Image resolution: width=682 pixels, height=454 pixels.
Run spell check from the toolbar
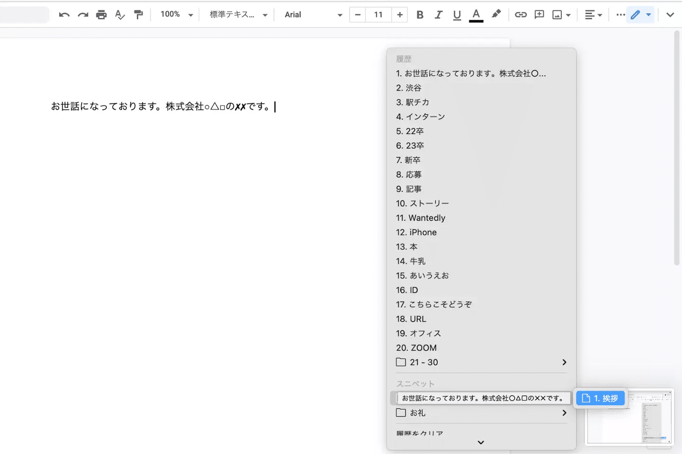[120, 15]
